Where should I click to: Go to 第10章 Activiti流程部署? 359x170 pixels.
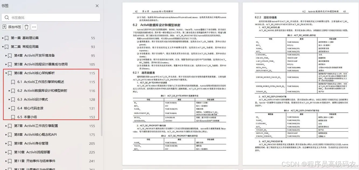[x=32, y=152]
